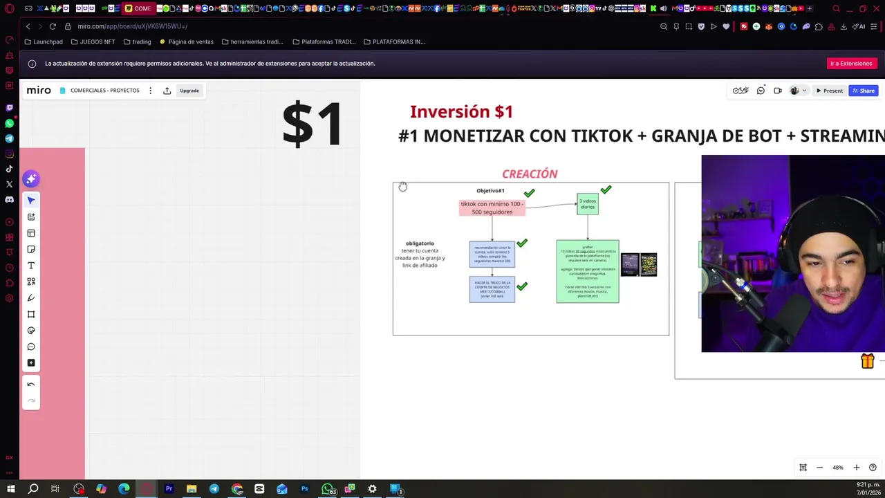The image size is (885, 498).
Task: Start a video call on board
Action: [x=778, y=91]
